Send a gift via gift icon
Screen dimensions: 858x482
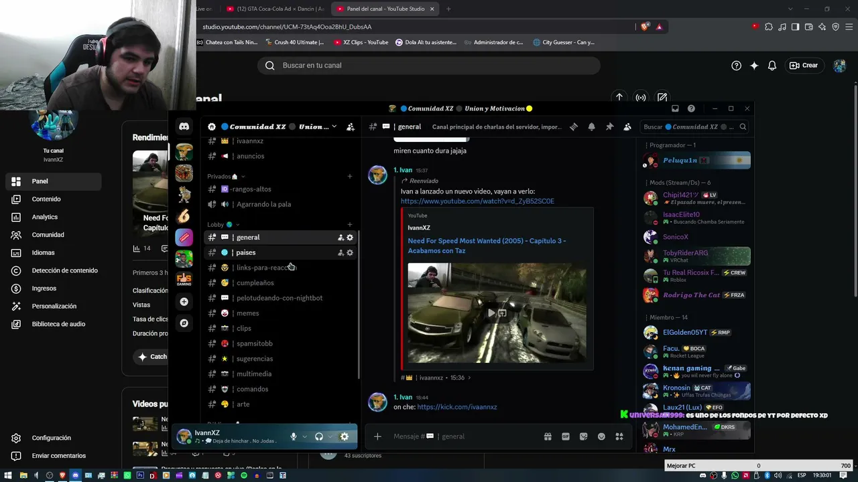548,436
